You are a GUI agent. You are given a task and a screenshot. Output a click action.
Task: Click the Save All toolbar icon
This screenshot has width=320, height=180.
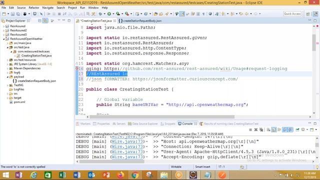(x=18, y=14)
